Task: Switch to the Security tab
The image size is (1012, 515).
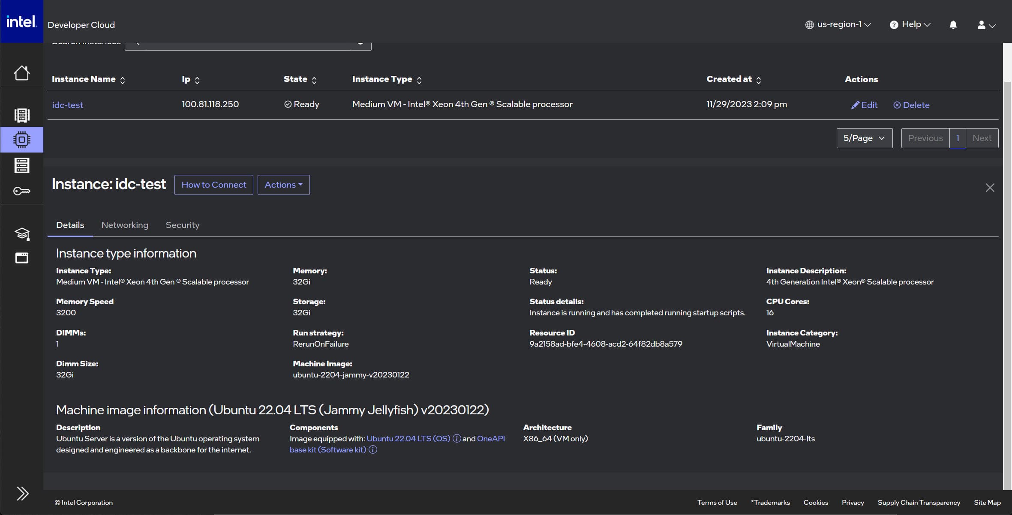Action: click(x=182, y=225)
